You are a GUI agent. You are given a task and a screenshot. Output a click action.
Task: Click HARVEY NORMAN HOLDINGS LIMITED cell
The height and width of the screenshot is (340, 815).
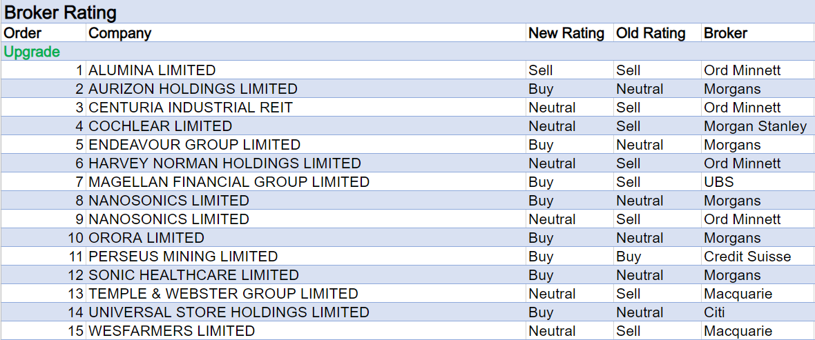coord(224,163)
